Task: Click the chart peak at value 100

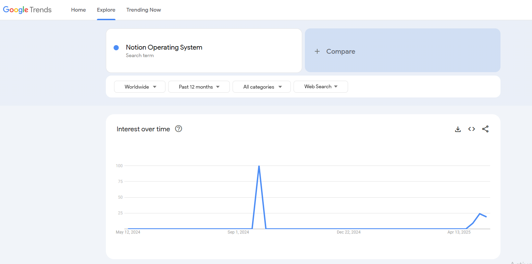Action: pos(259,166)
